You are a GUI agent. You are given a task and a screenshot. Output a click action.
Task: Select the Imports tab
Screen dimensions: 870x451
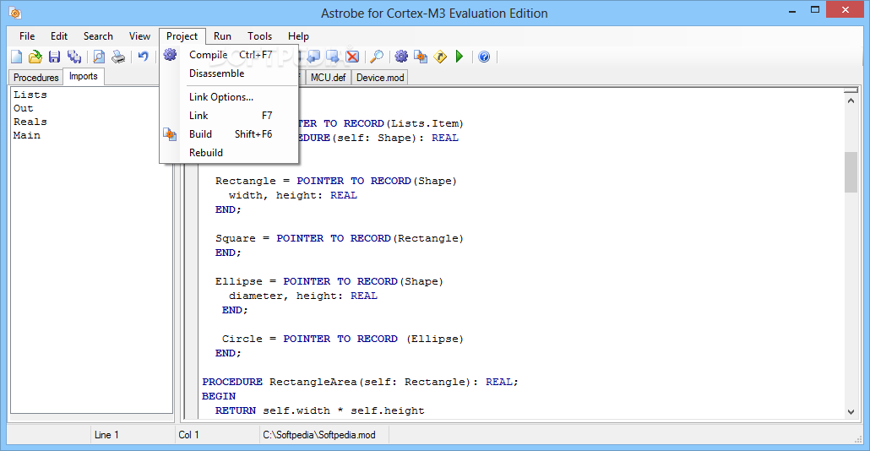[84, 76]
